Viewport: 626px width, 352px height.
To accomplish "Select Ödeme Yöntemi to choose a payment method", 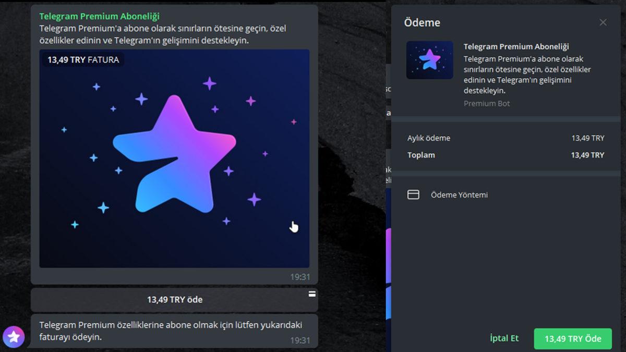I will [458, 194].
